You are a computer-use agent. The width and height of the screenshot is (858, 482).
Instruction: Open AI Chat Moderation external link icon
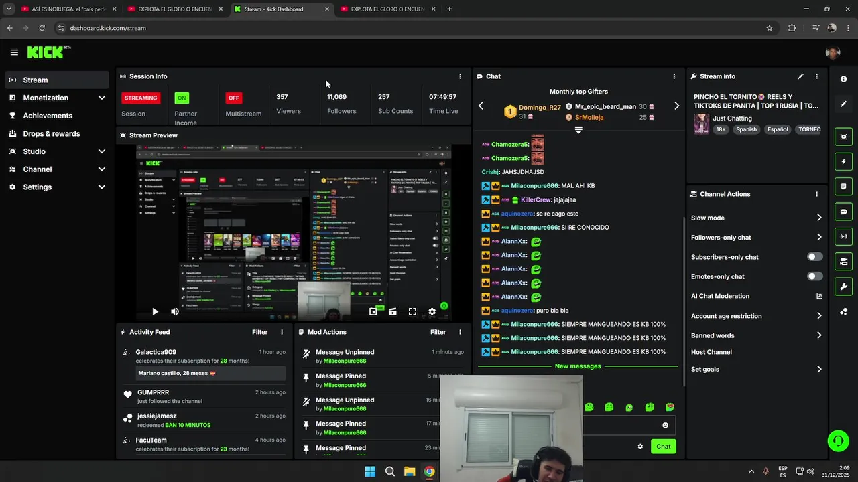coord(819,296)
